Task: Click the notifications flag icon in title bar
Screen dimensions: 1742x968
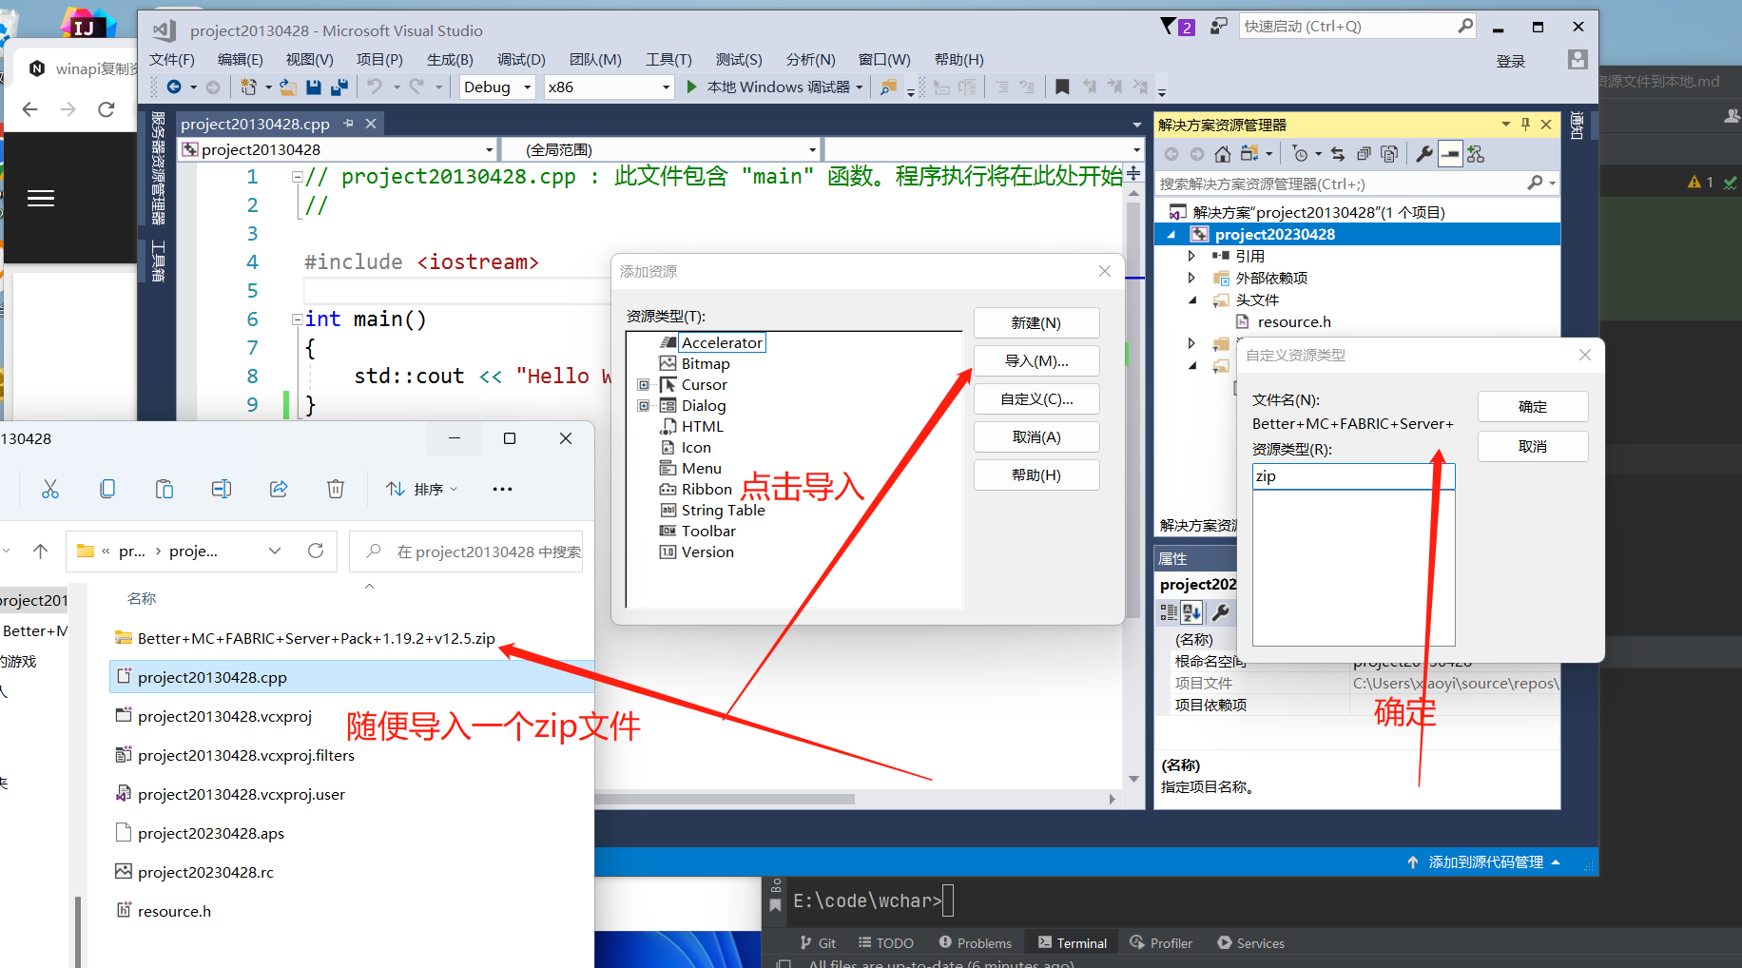Action: (1169, 26)
